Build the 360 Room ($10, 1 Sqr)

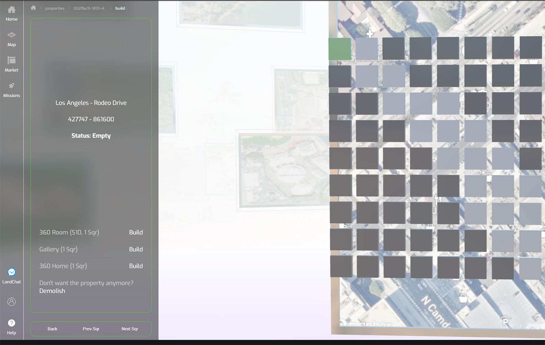tap(136, 232)
